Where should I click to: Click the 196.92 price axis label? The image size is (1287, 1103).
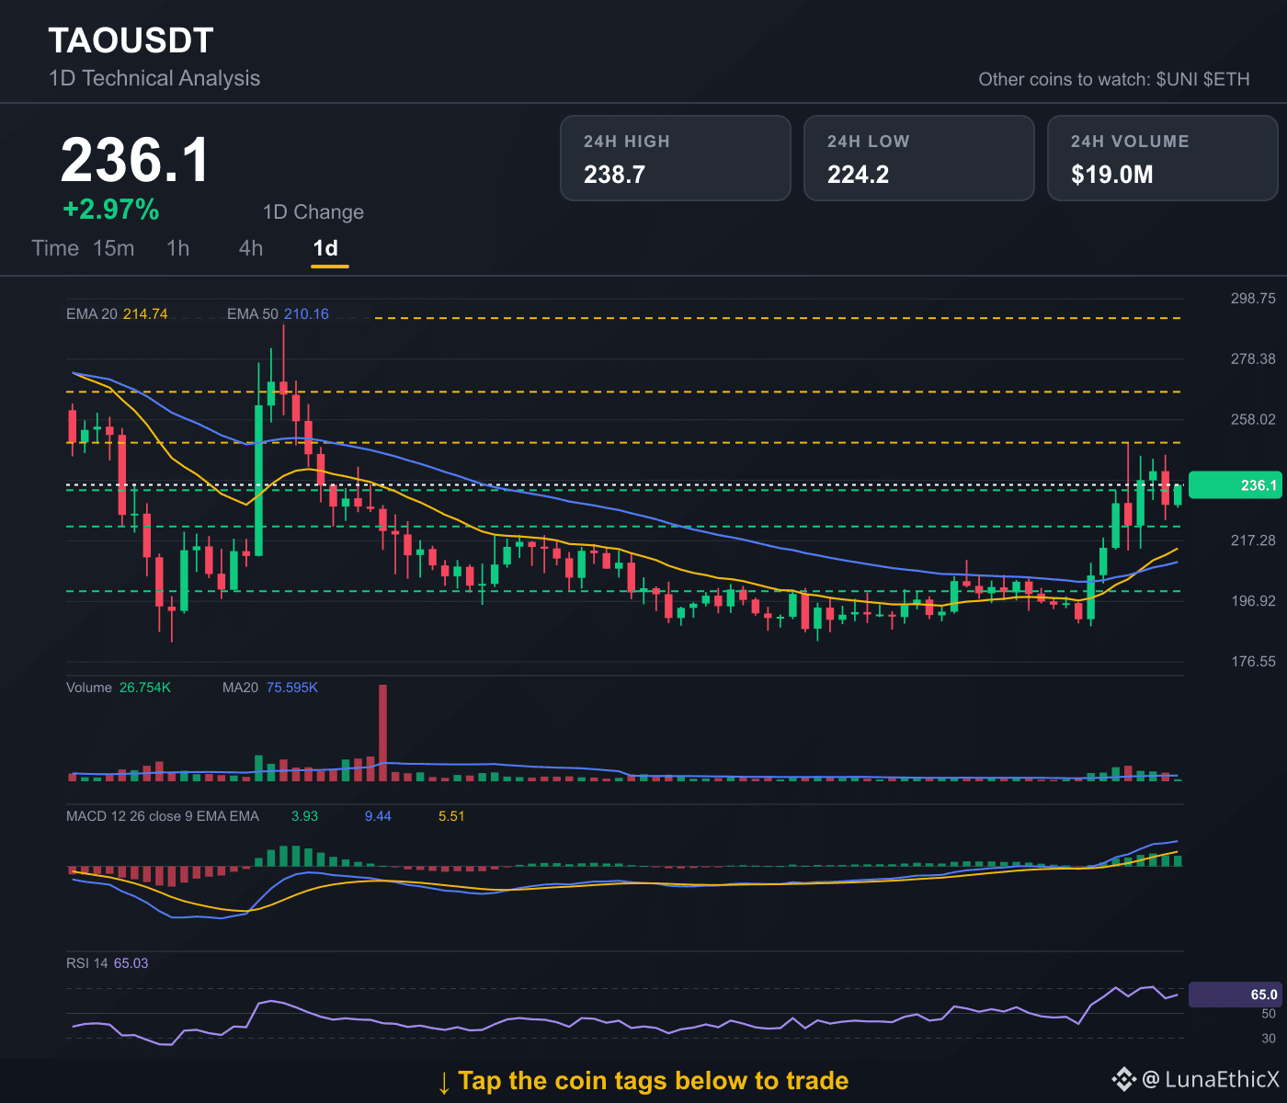pyautogui.click(x=1253, y=601)
